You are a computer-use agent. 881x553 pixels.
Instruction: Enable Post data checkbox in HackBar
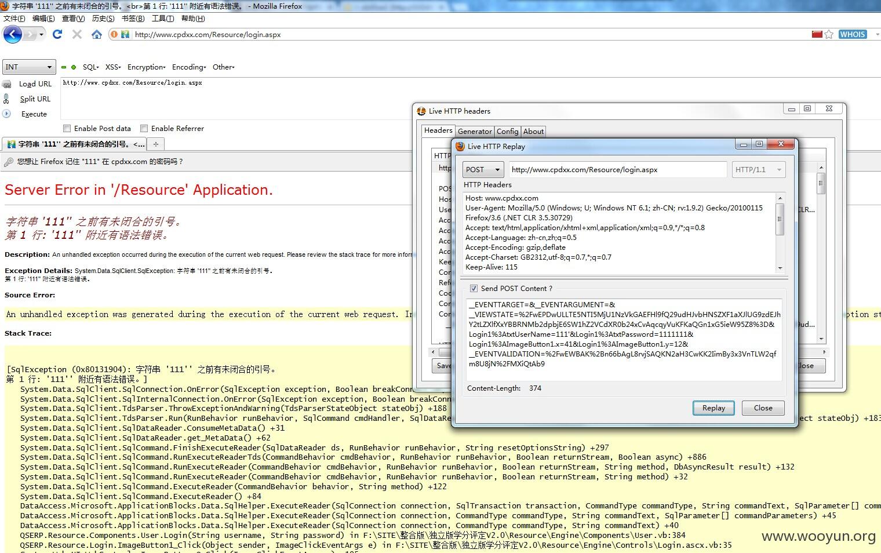point(67,129)
